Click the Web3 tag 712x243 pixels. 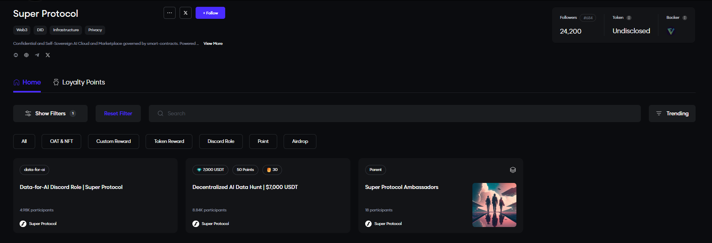coord(22,30)
